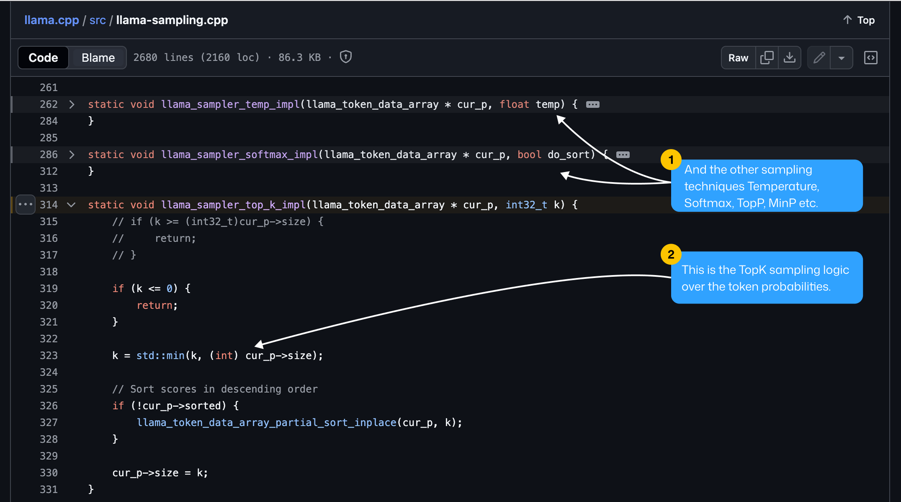
Task: Switch to the Blame tab
Action: tap(98, 57)
